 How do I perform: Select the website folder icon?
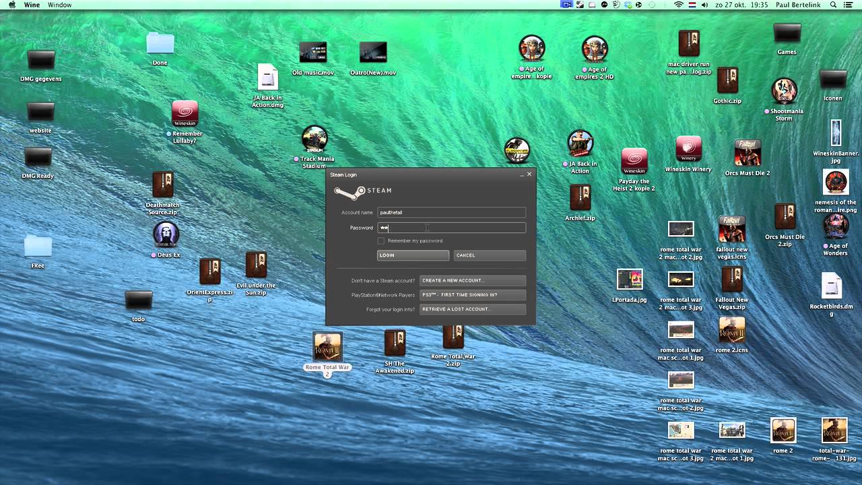click(40, 112)
